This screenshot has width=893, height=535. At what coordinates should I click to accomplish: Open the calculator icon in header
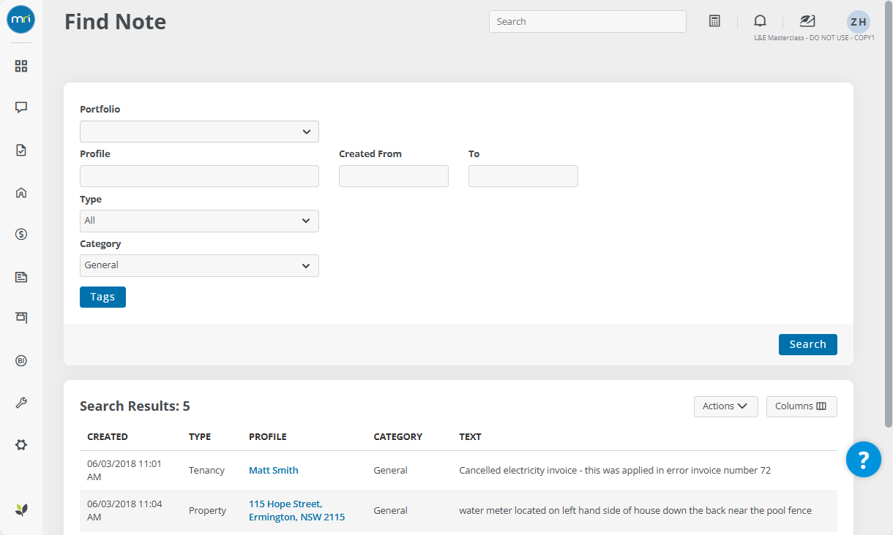point(715,21)
